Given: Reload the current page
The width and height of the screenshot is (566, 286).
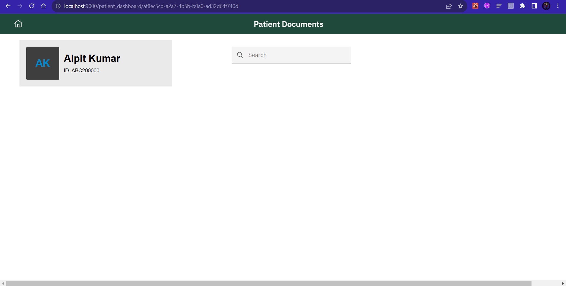Looking at the screenshot, I should click(x=32, y=6).
